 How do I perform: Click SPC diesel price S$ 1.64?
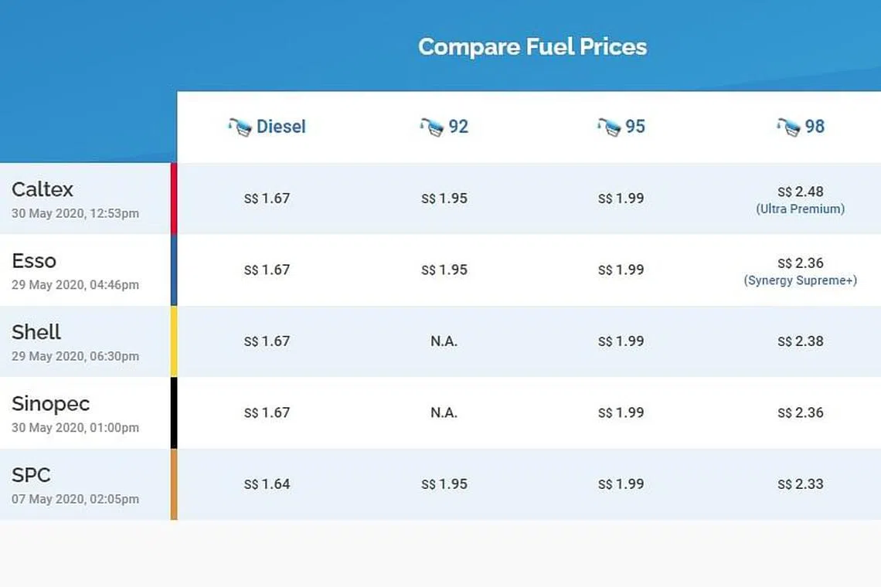click(267, 484)
